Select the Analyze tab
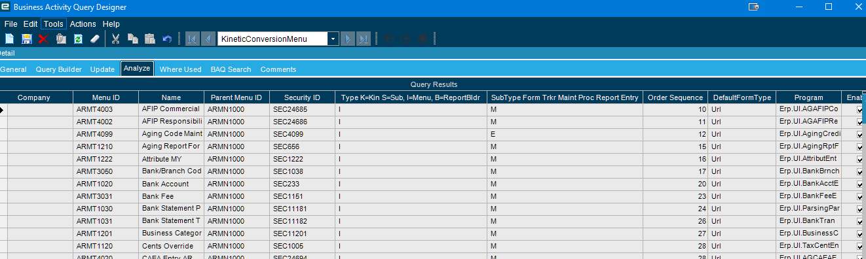The image size is (866, 259). (137, 68)
